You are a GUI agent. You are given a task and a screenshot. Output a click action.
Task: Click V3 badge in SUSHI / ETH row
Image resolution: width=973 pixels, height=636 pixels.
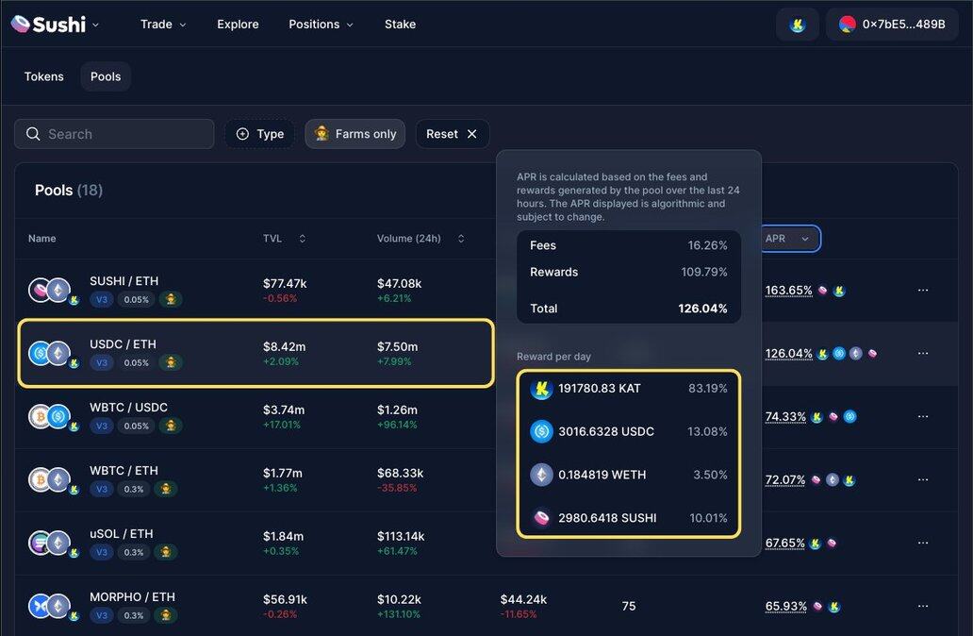tap(102, 299)
